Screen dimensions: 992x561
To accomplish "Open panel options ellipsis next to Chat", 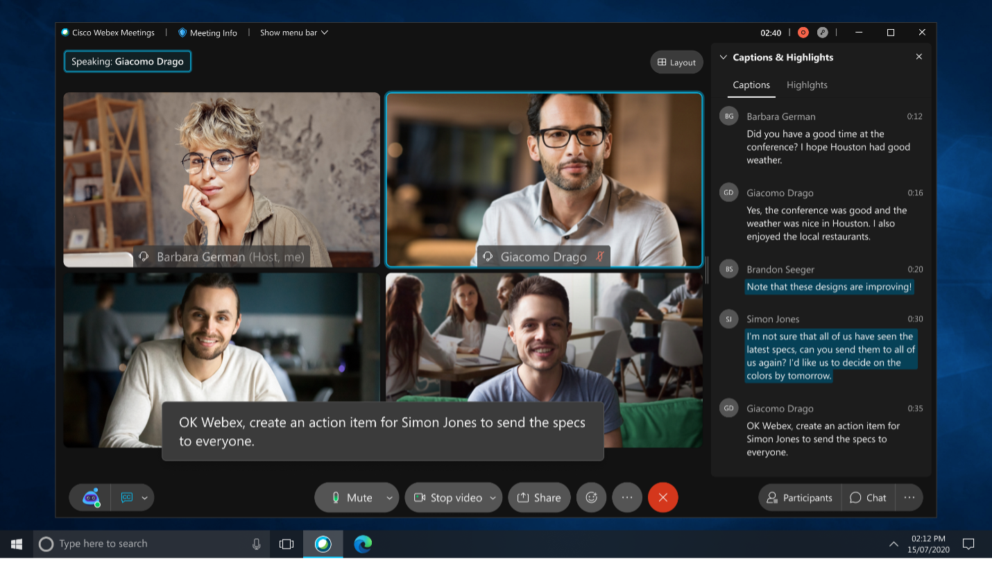I will pyautogui.click(x=909, y=497).
